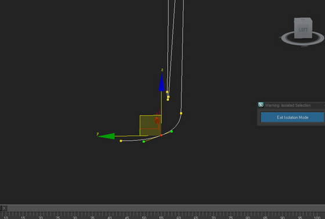The image size is (325, 219).
Task: Click the Isolated Selection warning dialog icon
Action: (x=261, y=105)
